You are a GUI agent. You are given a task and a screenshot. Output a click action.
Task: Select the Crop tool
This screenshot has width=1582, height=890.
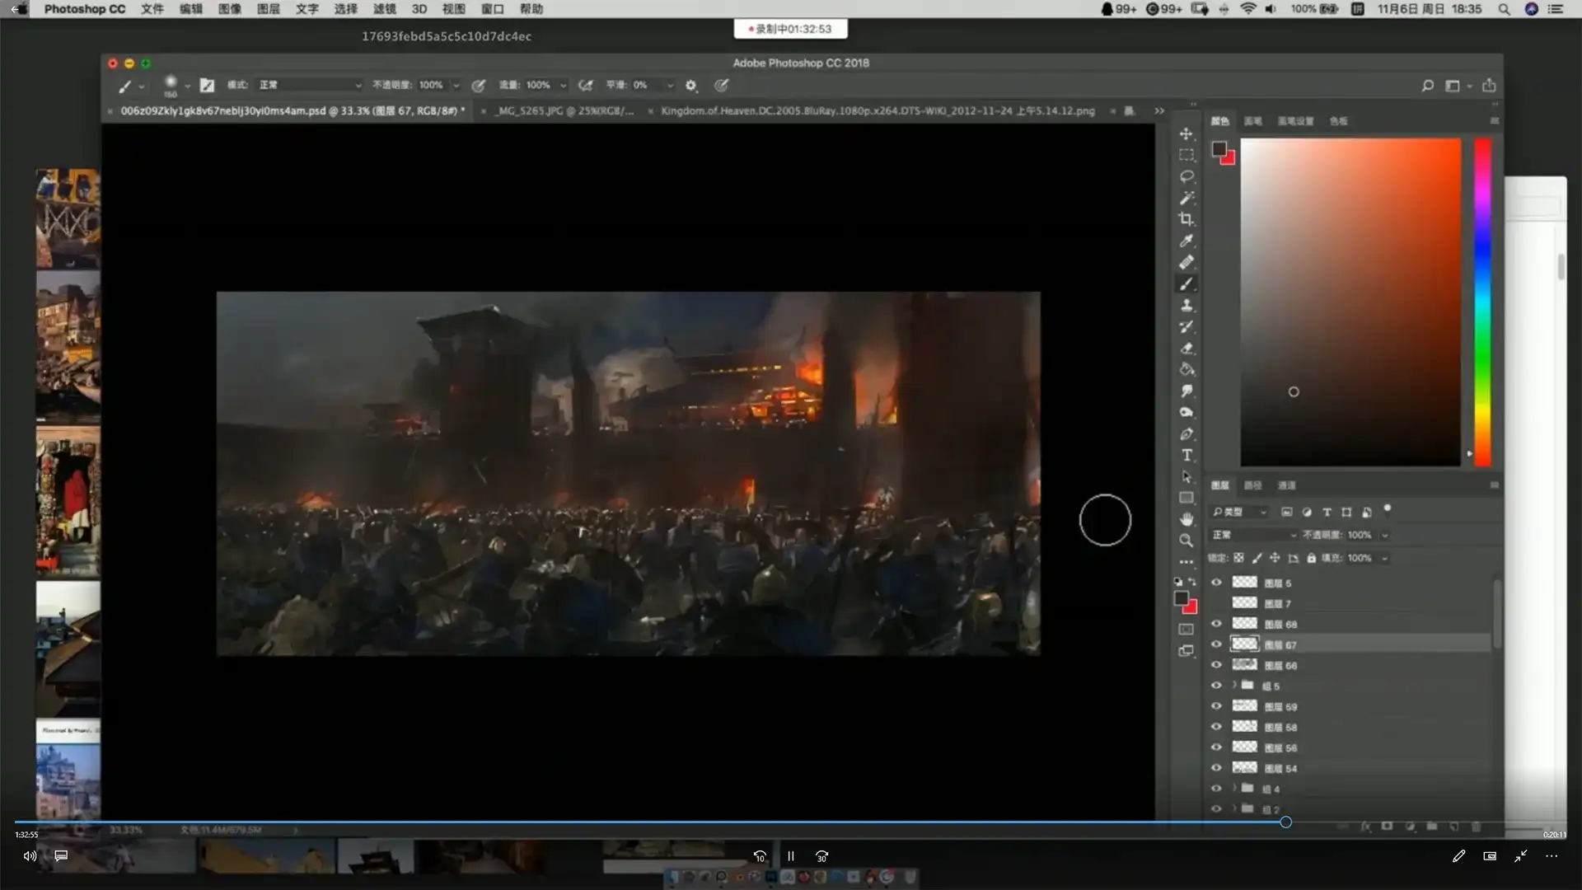point(1186,219)
